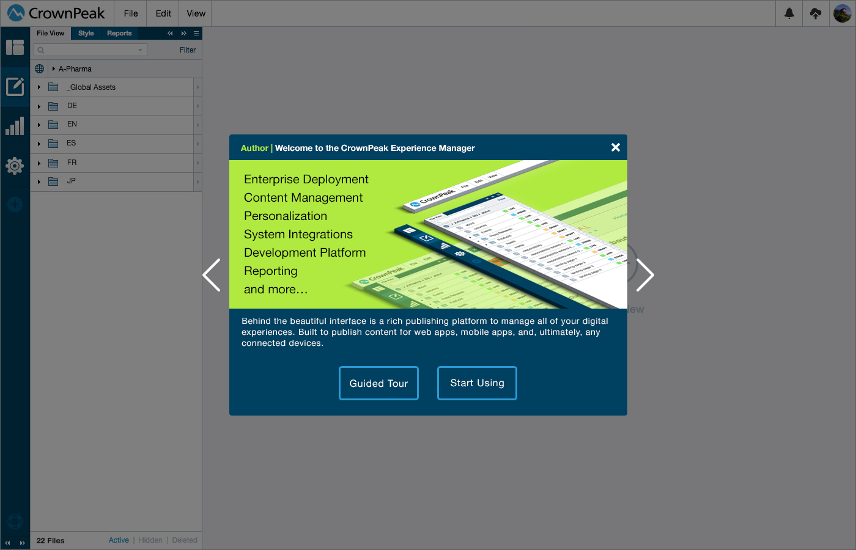This screenshot has height=550, width=856.
Task: Start the Guided Tour
Action: point(378,383)
